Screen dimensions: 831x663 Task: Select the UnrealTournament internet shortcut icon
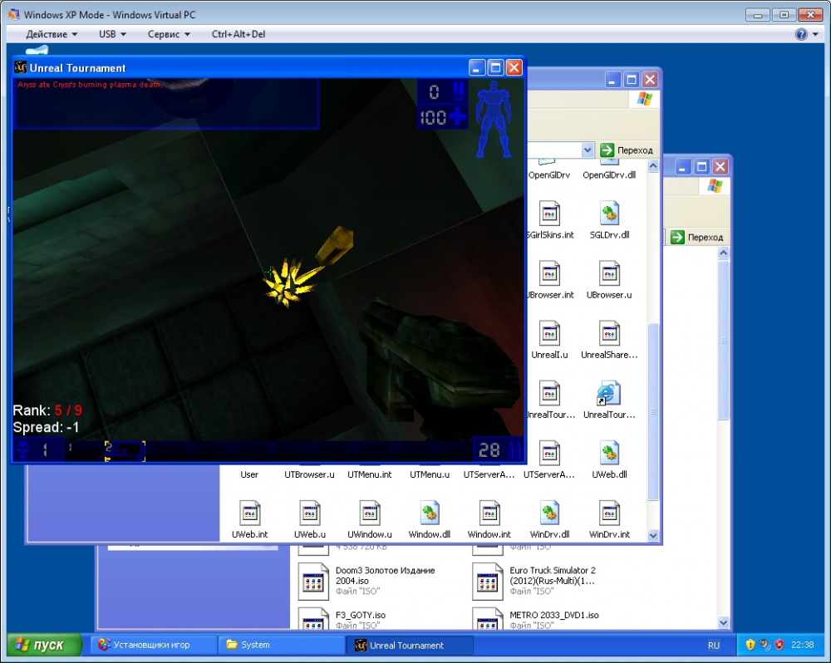[609, 393]
